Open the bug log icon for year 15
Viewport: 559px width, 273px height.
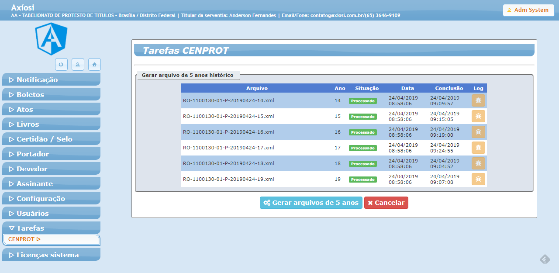click(478, 116)
